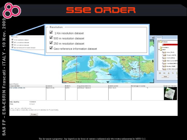This screenshot has height=140, width=187.
Task: Move layer down with the down-arrow icon
Action: click(173, 73)
